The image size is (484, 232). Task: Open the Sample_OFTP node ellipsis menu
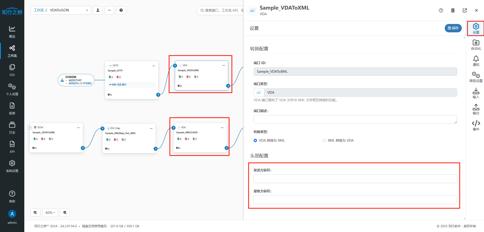pos(154,66)
